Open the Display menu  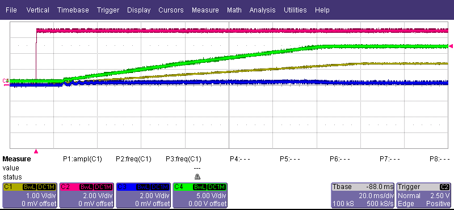[139, 10]
